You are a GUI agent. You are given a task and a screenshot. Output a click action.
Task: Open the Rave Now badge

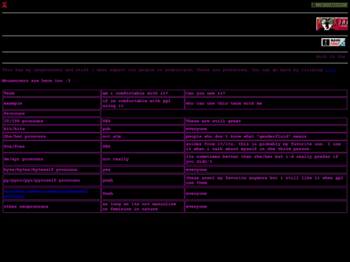tap(333, 42)
